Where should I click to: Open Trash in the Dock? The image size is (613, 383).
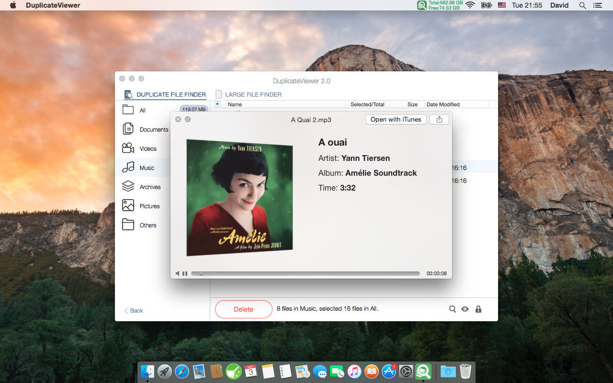click(465, 371)
